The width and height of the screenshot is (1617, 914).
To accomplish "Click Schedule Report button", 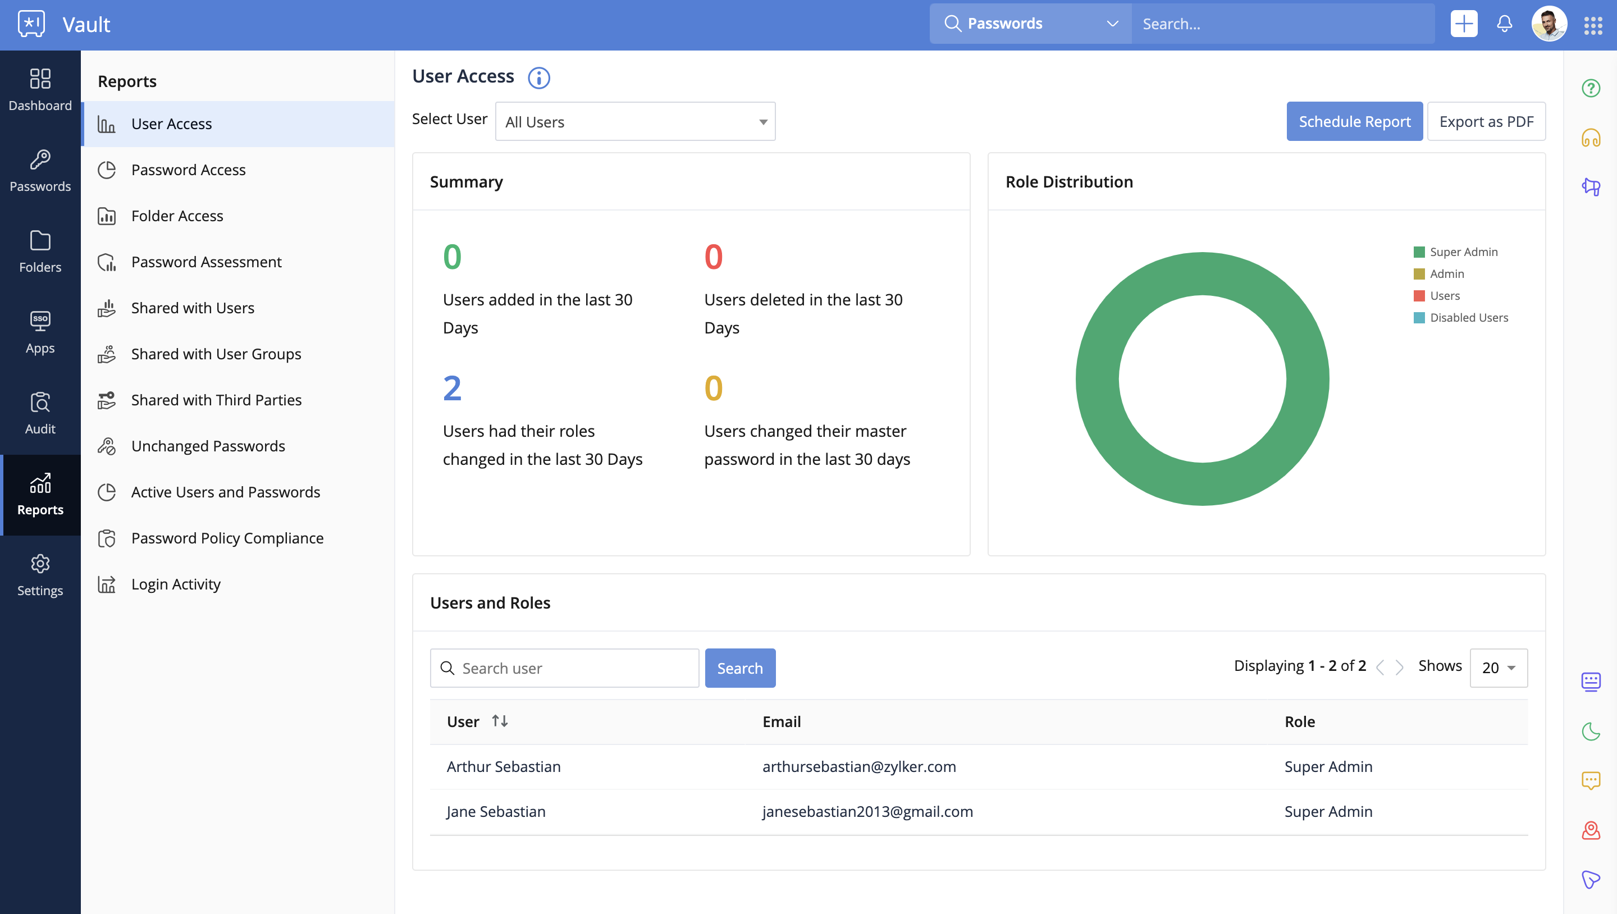I will tap(1354, 122).
